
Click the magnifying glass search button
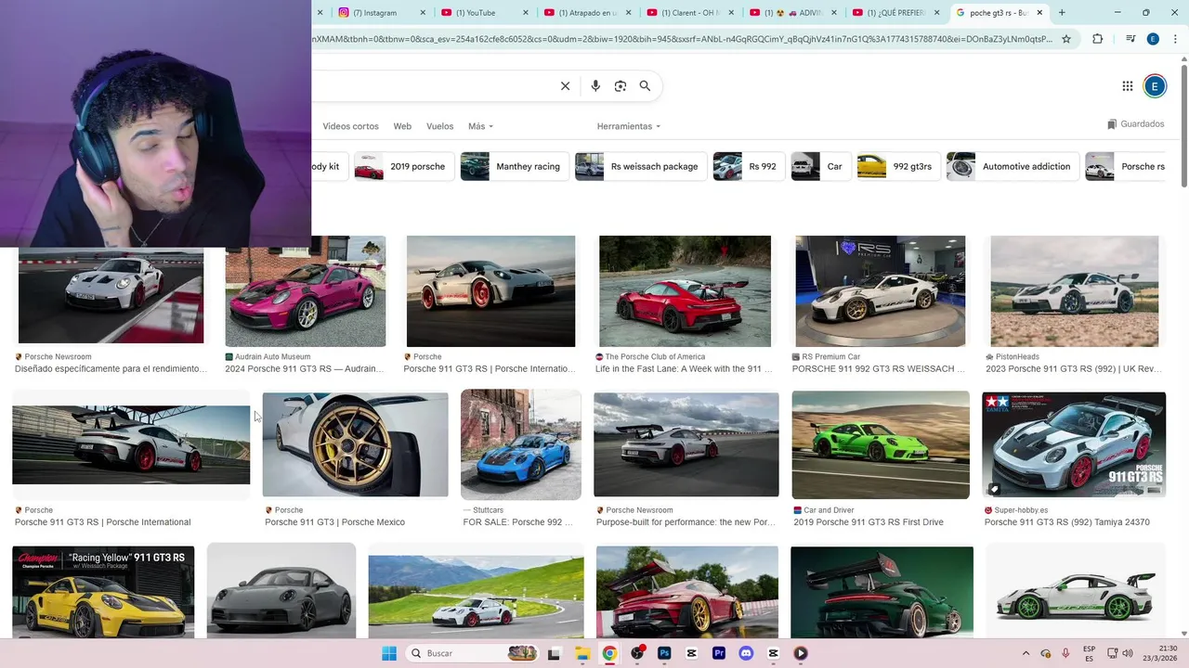645,86
